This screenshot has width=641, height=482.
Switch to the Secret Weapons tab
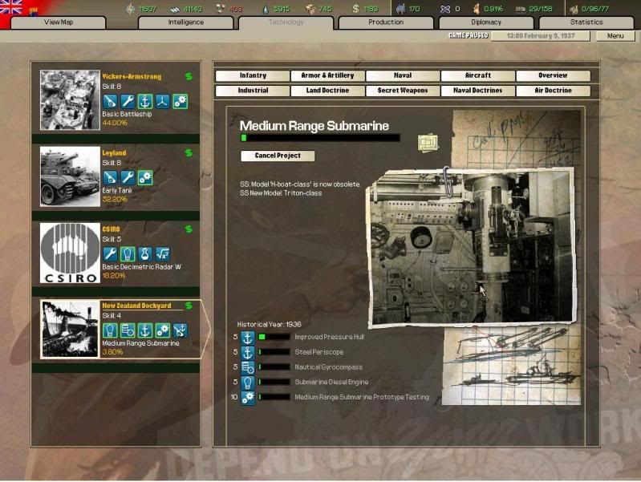pyautogui.click(x=403, y=91)
